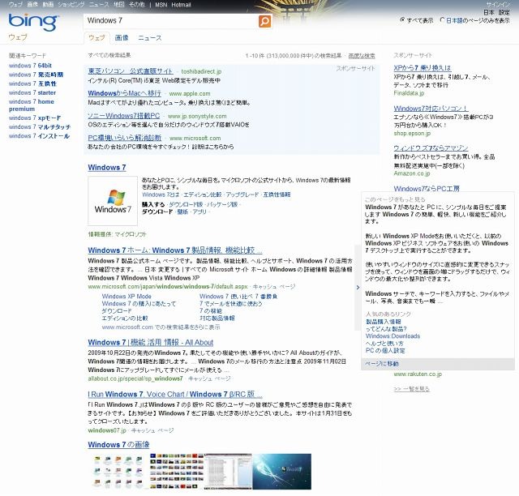
Task: Open ソニーWindows7搭載PC sponsored link
Action: coord(124,116)
